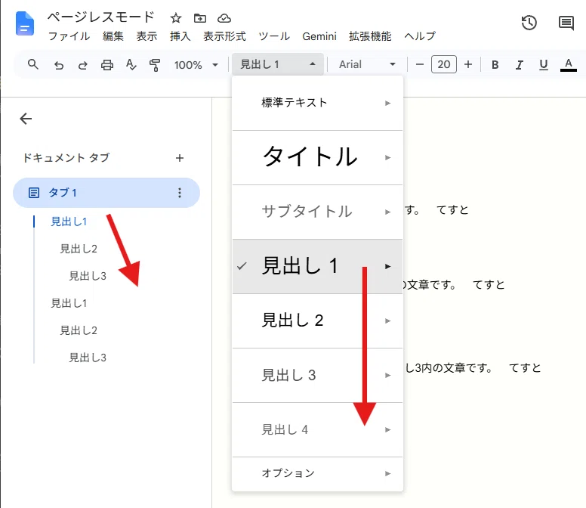Expand submenu arrow for タイトル
This screenshot has height=508, width=586.
387,157
